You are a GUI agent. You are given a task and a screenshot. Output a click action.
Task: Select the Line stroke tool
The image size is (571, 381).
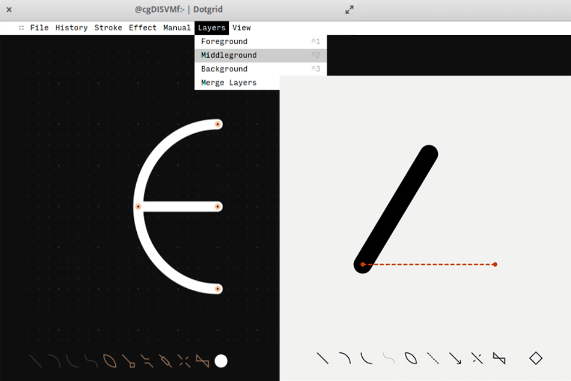click(323, 358)
